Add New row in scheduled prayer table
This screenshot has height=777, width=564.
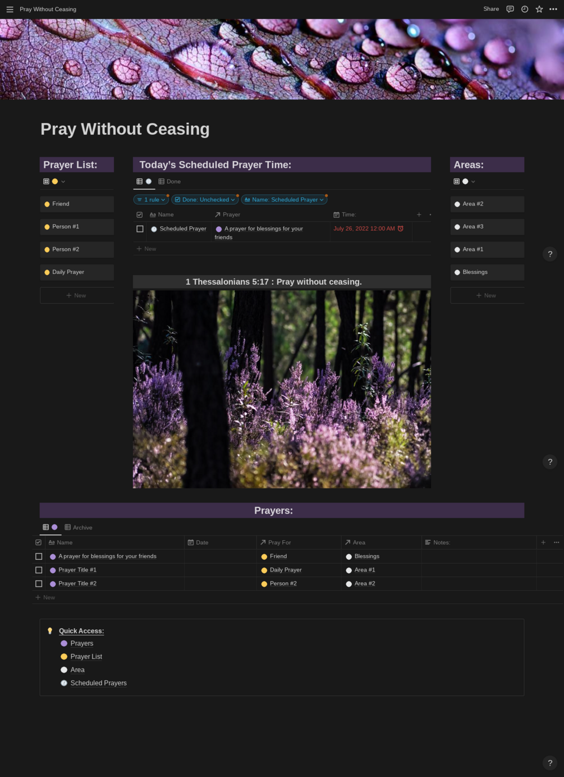[146, 249]
